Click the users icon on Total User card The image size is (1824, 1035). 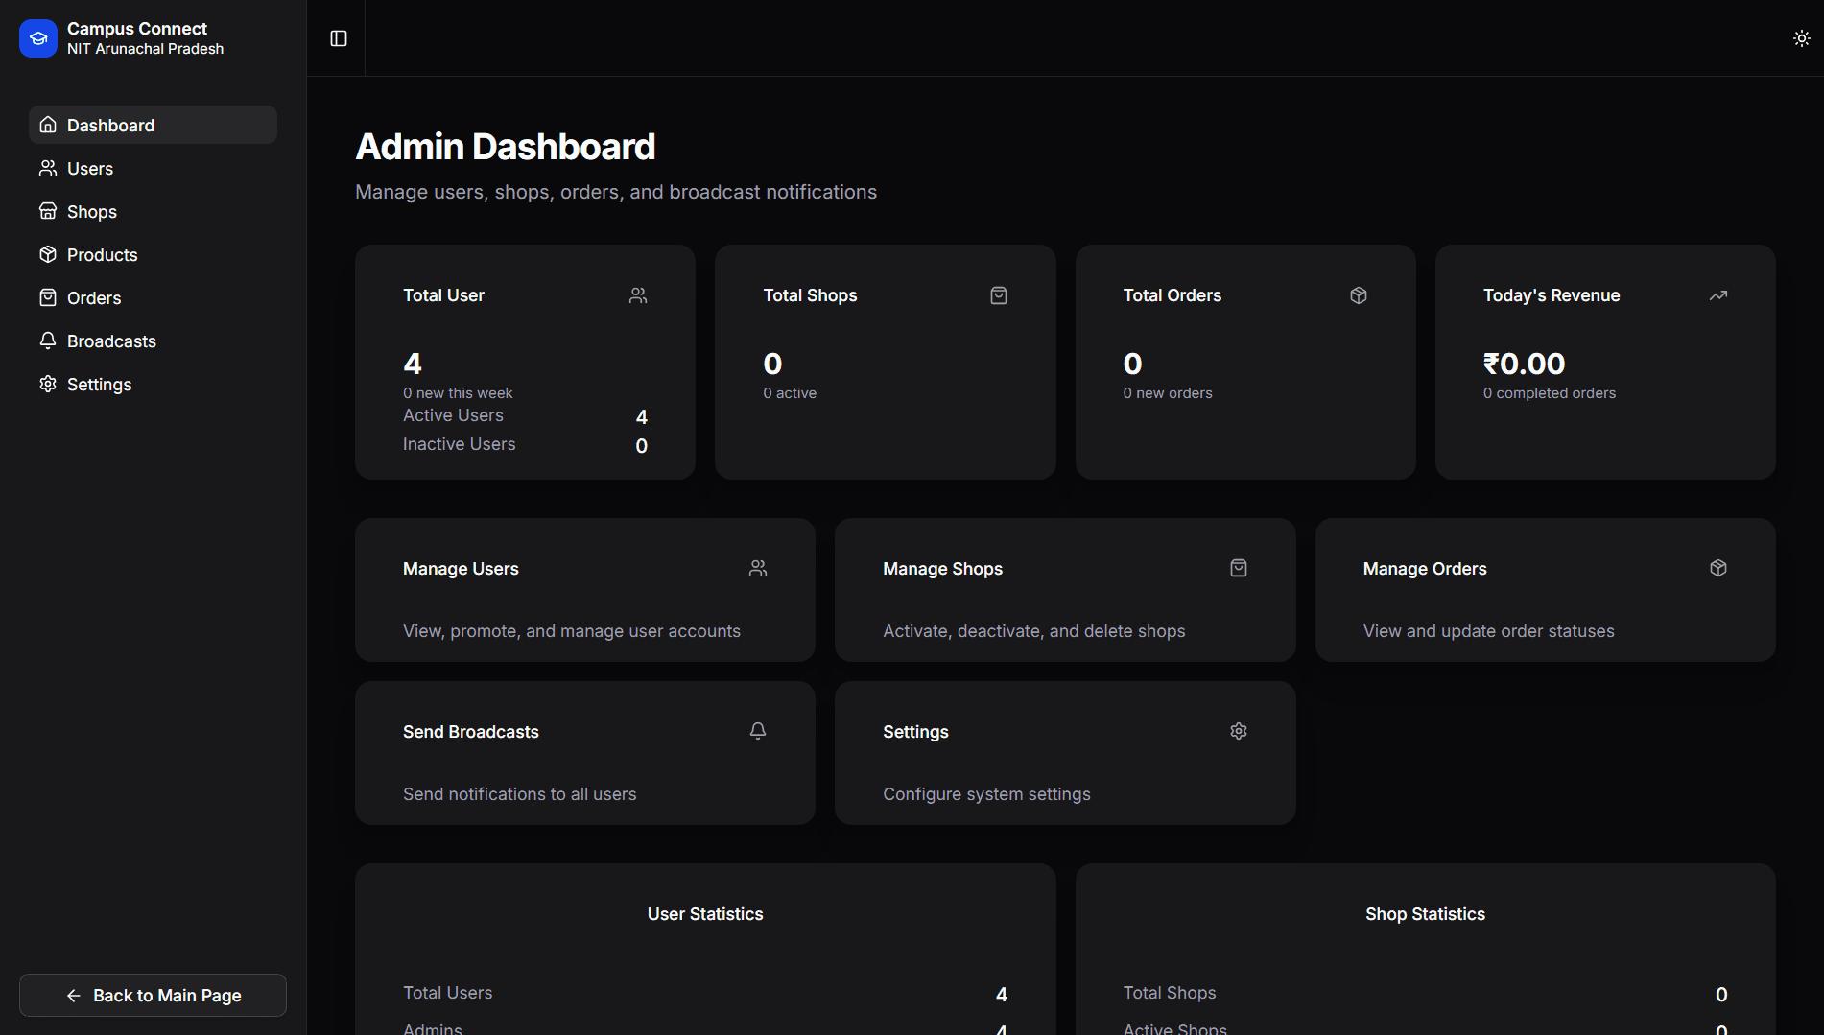tap(638, 295)
